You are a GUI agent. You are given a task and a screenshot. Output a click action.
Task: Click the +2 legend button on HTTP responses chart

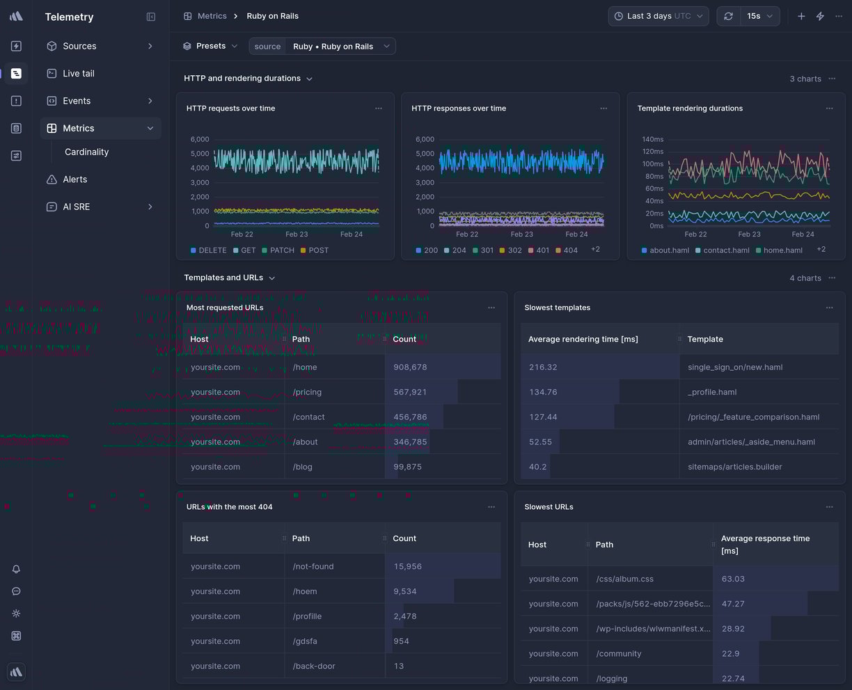(595, 248)
